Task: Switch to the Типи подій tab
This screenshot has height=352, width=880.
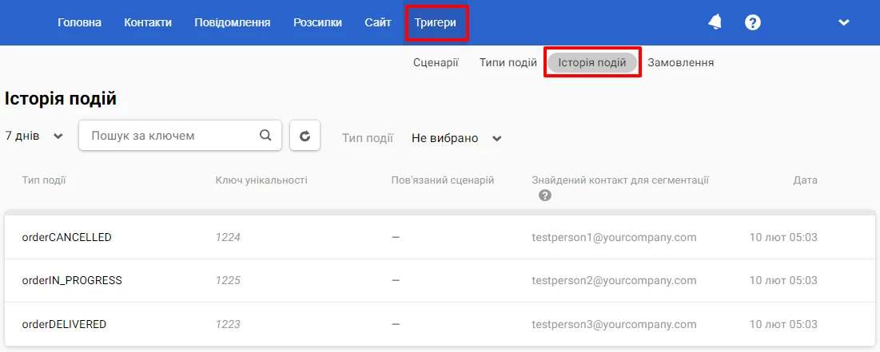Action: click(x=508, y=62)
